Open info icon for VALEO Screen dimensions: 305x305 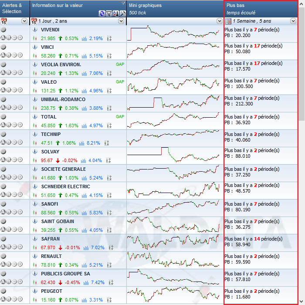(35, 82)
